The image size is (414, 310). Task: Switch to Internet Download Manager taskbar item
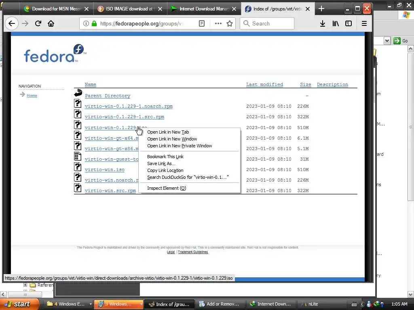(x=271, y=304)
